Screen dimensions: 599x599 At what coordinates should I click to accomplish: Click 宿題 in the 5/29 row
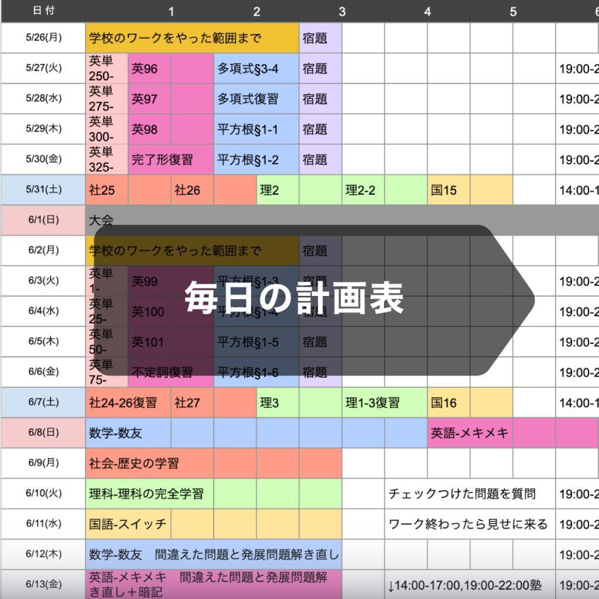[321, 129]
